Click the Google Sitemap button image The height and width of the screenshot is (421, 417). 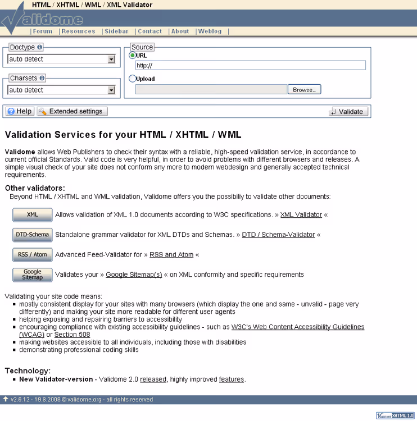pos(32,274)
